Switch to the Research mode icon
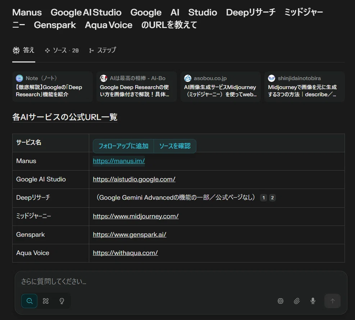355x320 pixels. (x=46, y=301)
